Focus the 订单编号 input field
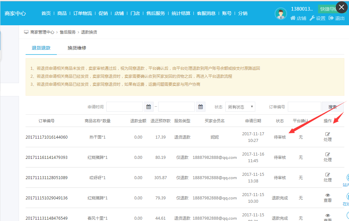 pyautogui.click(x=304, y=107)
